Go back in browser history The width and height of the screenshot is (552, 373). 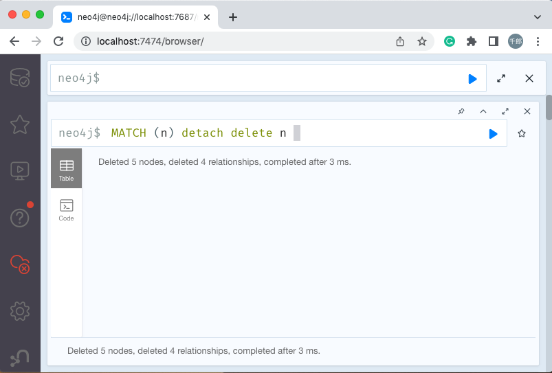(14, 41)
